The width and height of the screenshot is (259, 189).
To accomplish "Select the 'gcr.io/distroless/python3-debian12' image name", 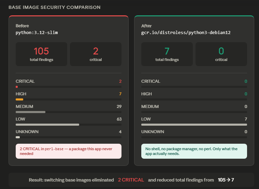I will click(186, 33).
